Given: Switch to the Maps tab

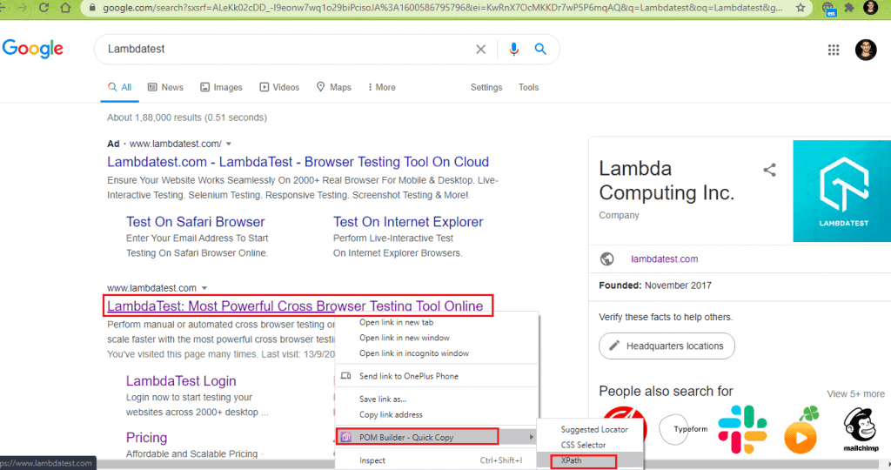Looking at the screenshot, I should point(334,88).
